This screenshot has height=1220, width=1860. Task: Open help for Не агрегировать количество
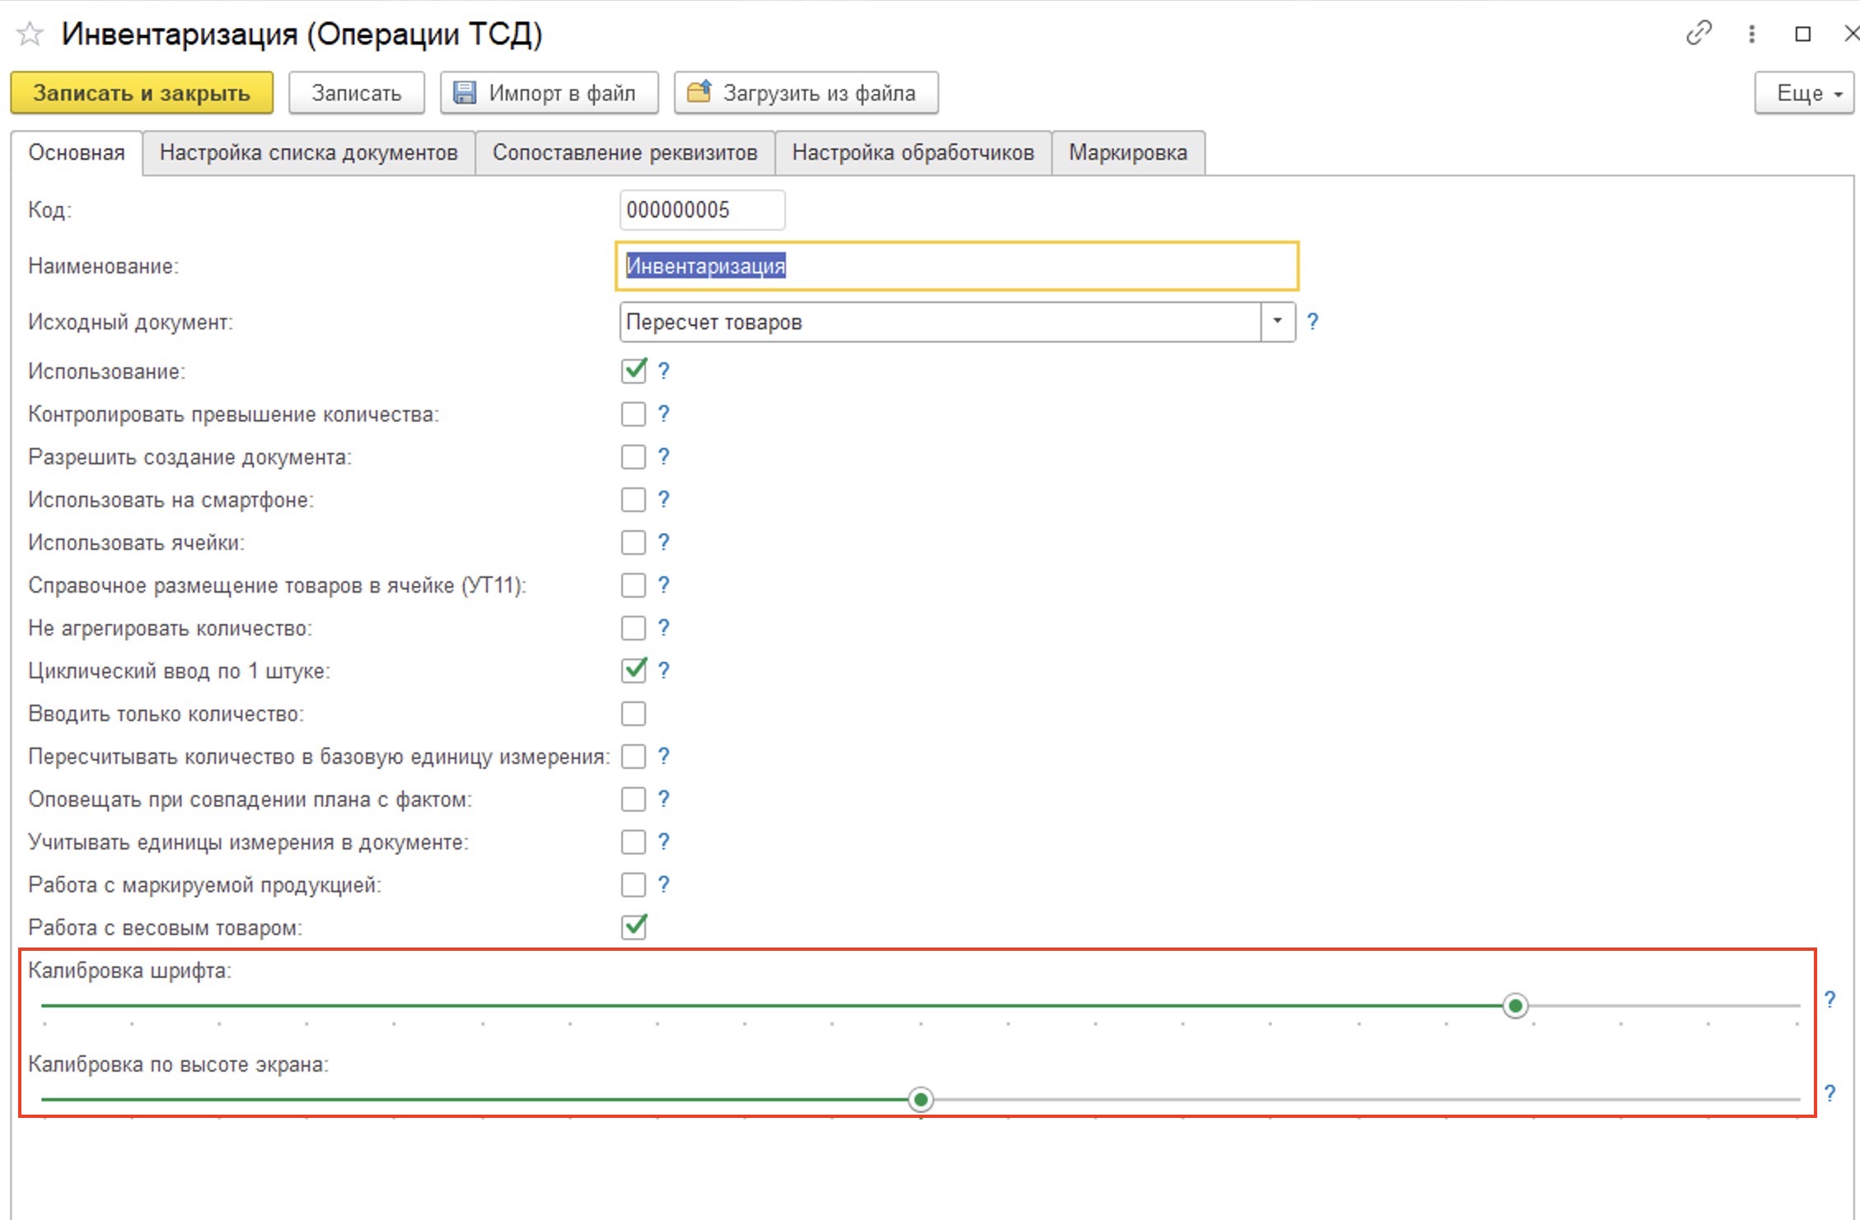click(x=664, y=628)
